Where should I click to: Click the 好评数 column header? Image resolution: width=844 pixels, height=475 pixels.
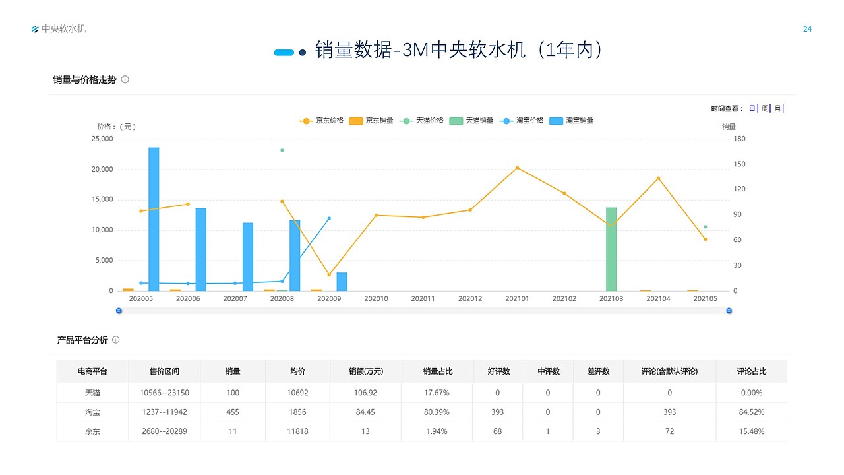(x=498, y=371)
